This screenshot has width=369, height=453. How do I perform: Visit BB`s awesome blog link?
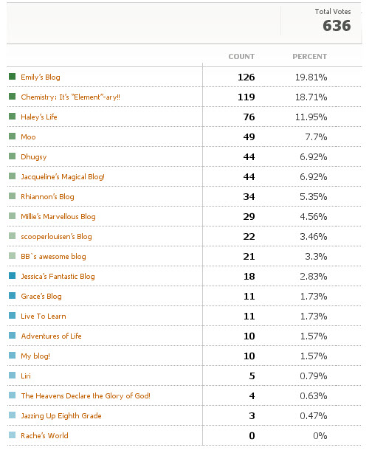pos(53,257)
